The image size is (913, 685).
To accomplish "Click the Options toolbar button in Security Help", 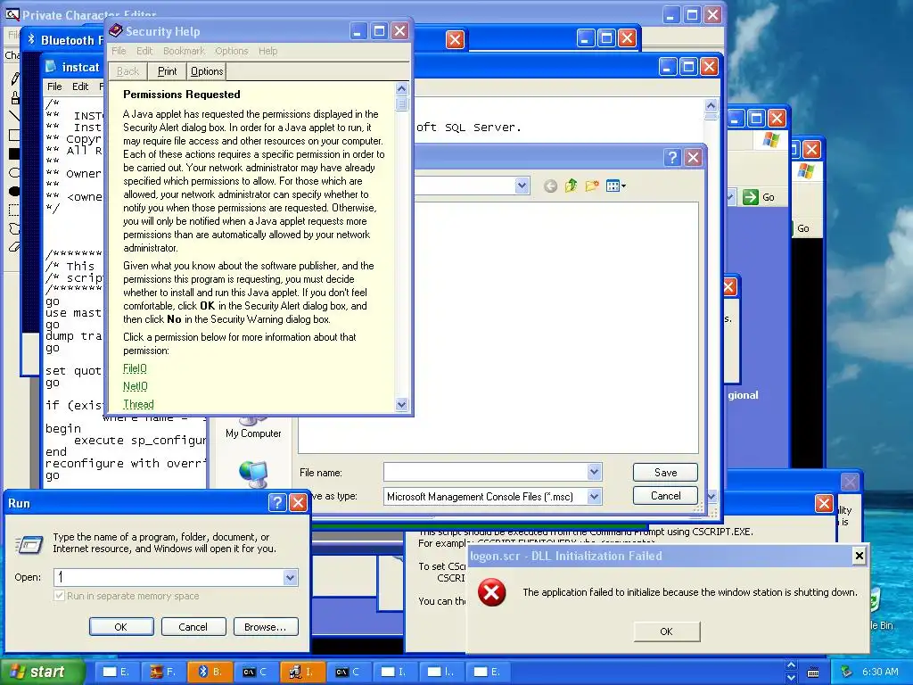I will tap(207, 71).
